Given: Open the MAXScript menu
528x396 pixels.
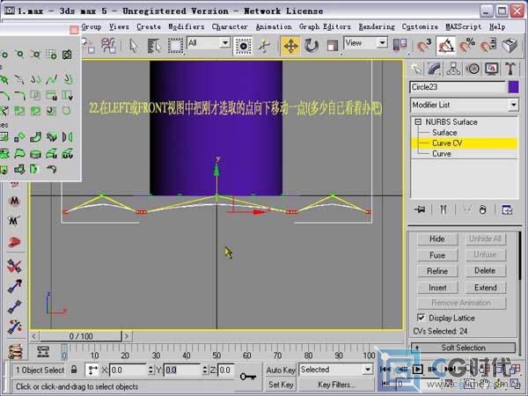Looking at the screenshot, I should click(464, 26).
